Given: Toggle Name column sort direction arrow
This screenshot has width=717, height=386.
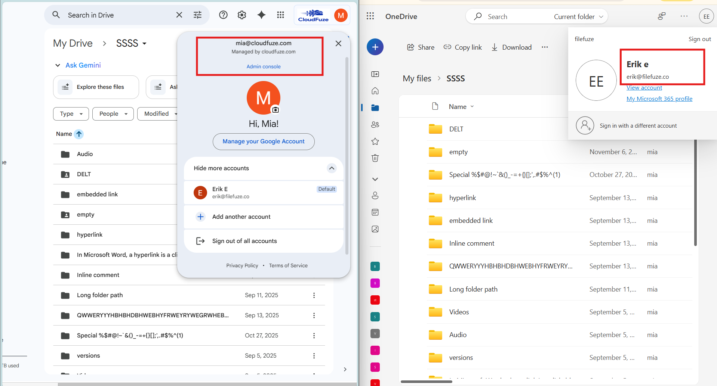Looking at the screenshot, I should pos(79,134).
